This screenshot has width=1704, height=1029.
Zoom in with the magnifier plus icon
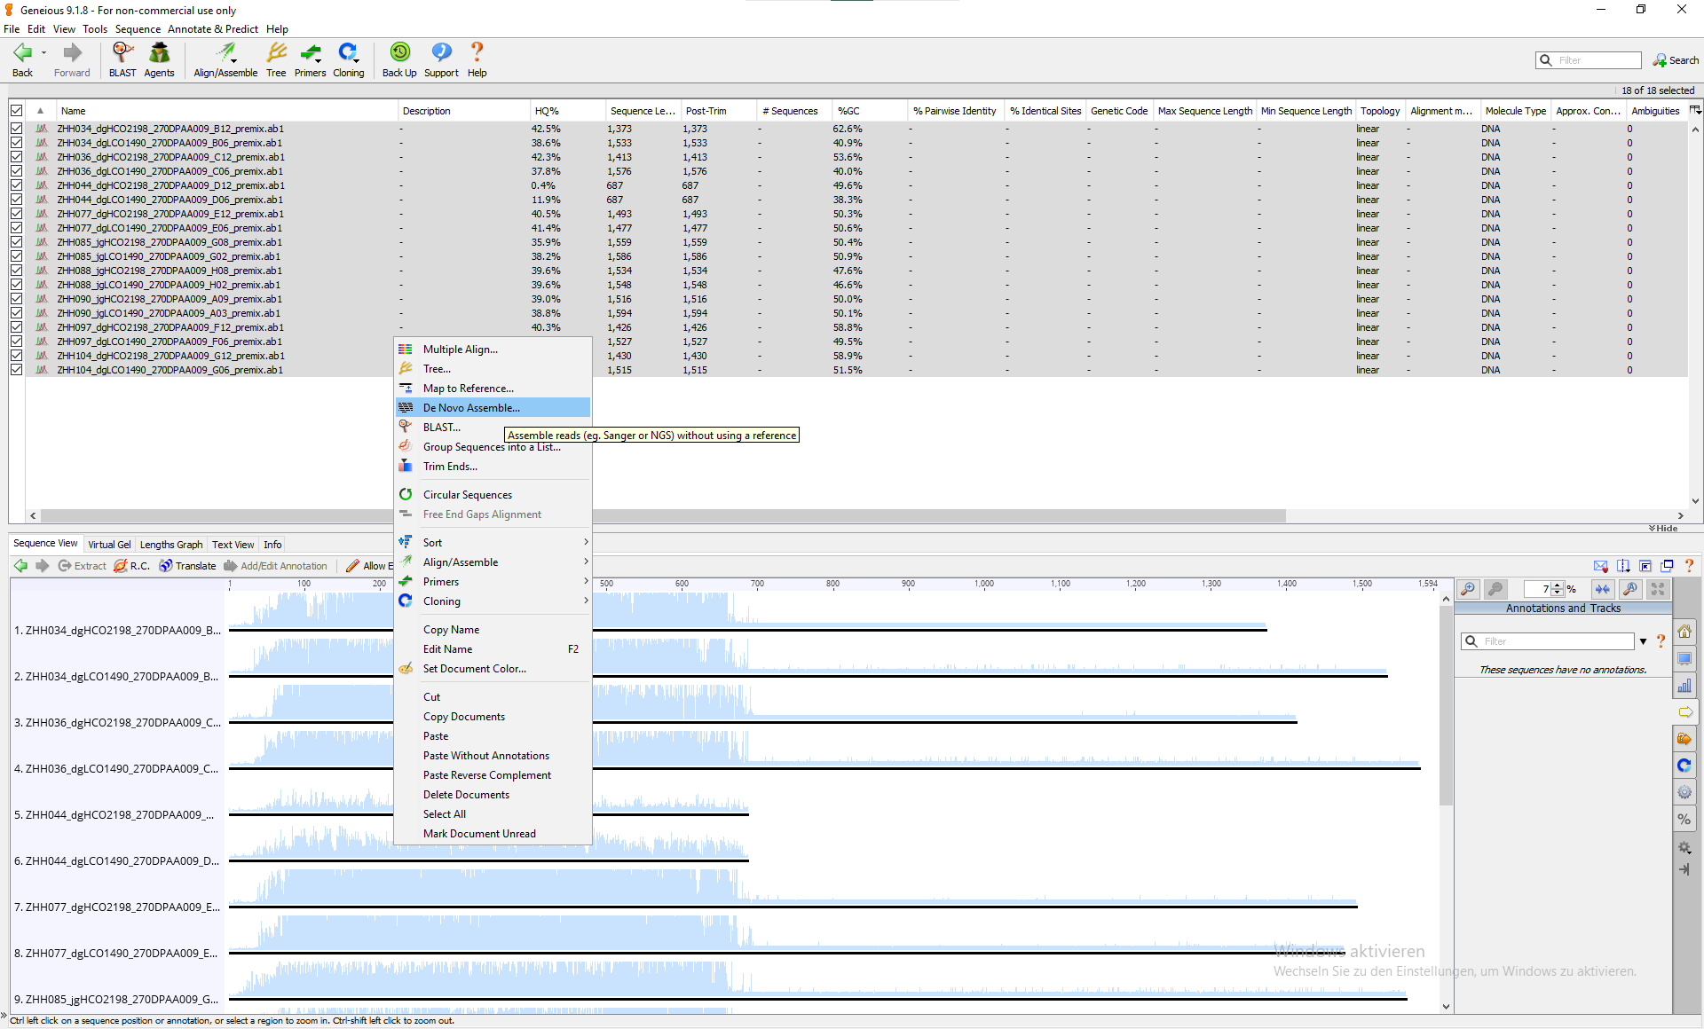[x=1469, y=589]
